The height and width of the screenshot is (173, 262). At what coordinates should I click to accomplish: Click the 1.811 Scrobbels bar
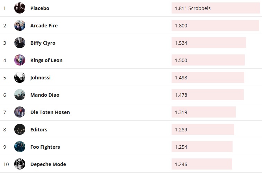[x=215, y=8]
